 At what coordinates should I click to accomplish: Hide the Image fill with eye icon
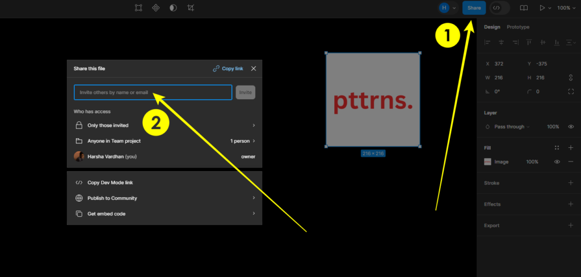(557, 162)
